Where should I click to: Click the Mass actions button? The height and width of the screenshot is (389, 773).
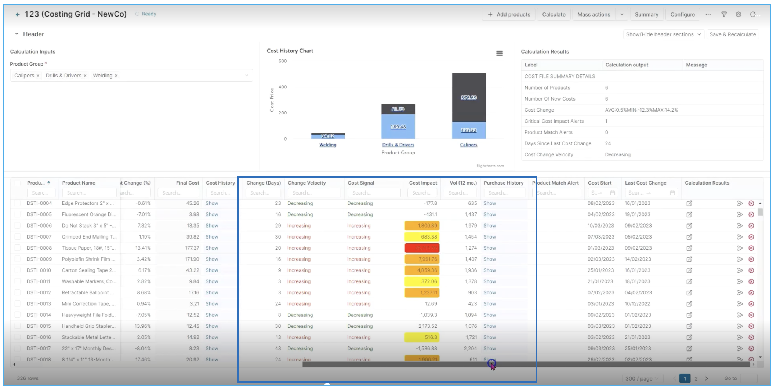(x=594, y=14)
